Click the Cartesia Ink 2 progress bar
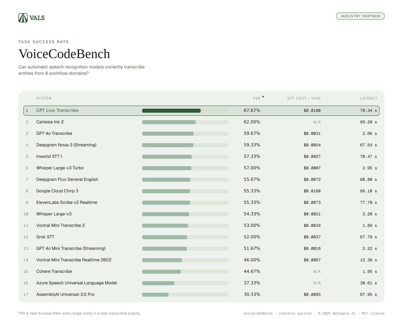Image resolution: width=403 pixels, height=322 pixels. tap(185, 122)
